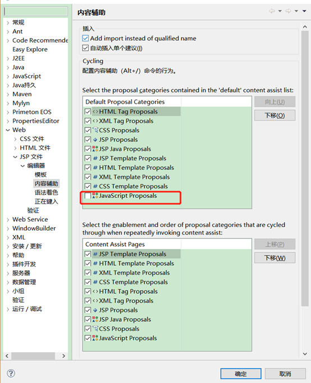The height and width of the screenshot is (383, 311).
Task: Uncheck 自动插入单个建议 checkbox
Action: [x=85, y=48]
